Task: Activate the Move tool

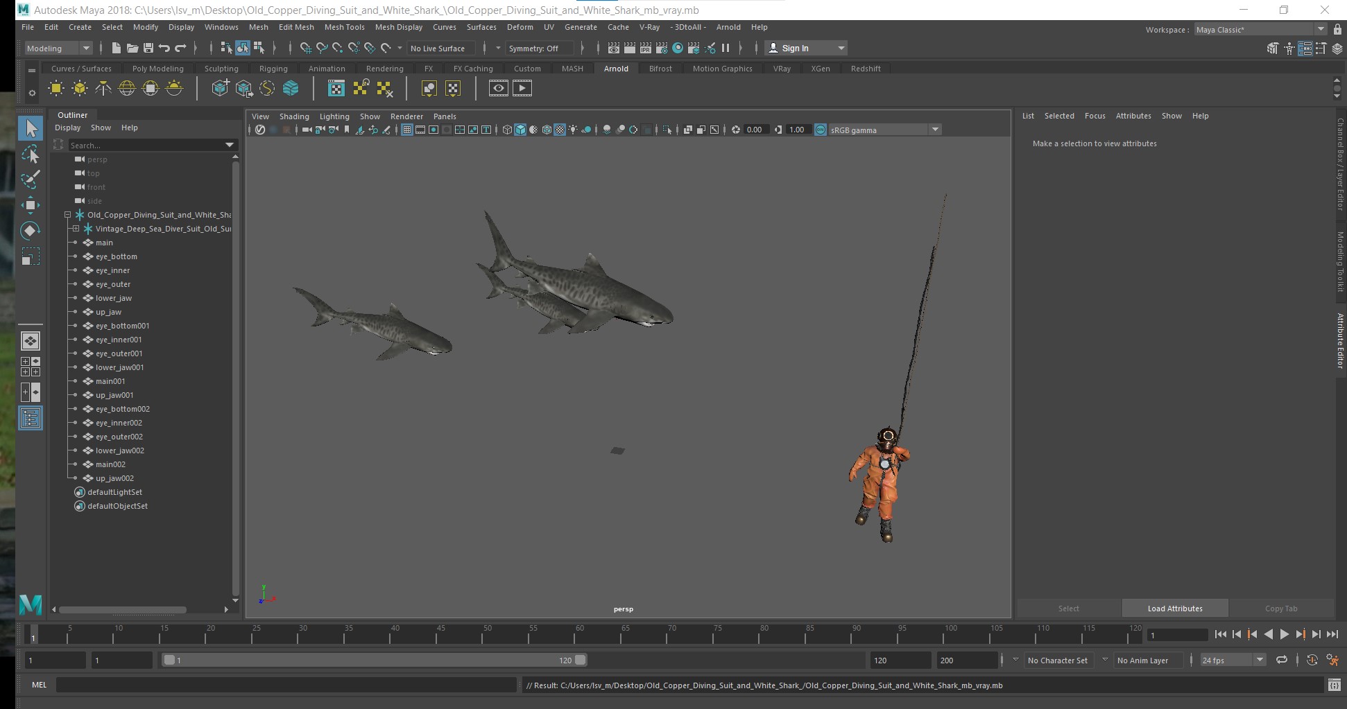Action: pos(31,204)
